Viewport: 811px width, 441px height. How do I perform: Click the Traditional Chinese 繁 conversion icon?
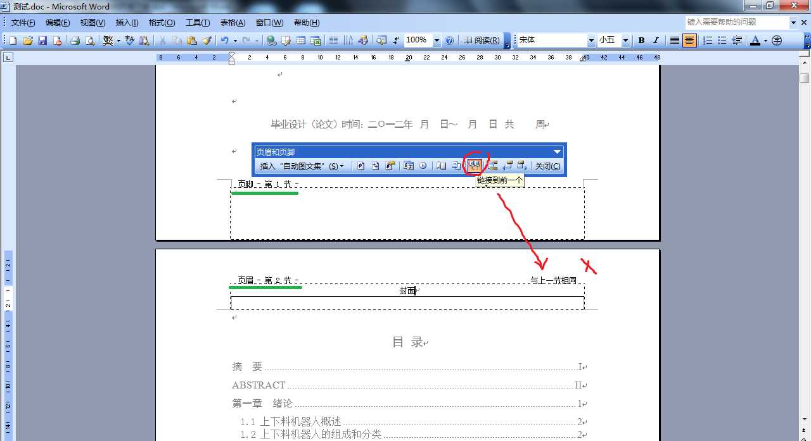108,40
